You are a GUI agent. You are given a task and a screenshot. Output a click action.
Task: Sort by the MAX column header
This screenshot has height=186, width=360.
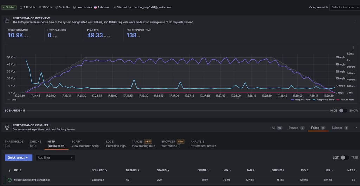pyautogui.click(x=351, y=170)
